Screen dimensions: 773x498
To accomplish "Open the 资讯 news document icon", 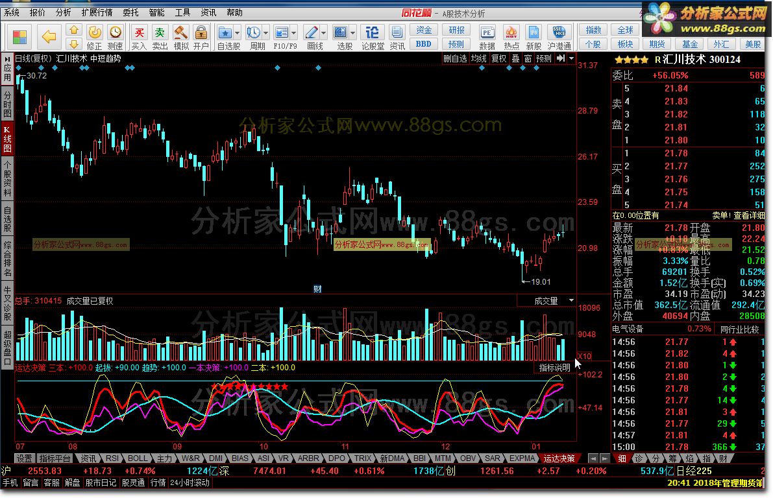I will coord(397,38).
